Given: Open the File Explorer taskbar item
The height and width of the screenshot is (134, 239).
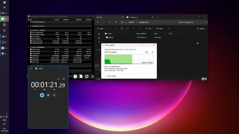Looking at the screenshot, I should point(4,13).
